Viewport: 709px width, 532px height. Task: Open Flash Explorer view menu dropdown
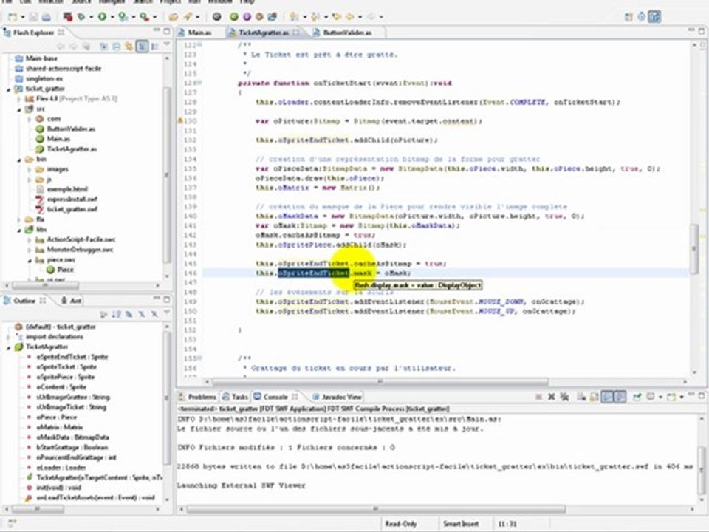tap(167, 45)
